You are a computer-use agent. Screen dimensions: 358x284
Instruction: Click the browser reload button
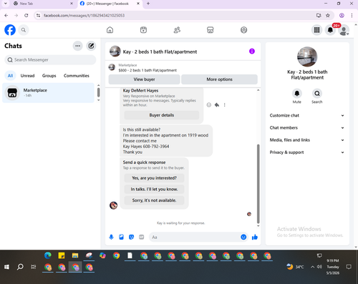[26, 16]
